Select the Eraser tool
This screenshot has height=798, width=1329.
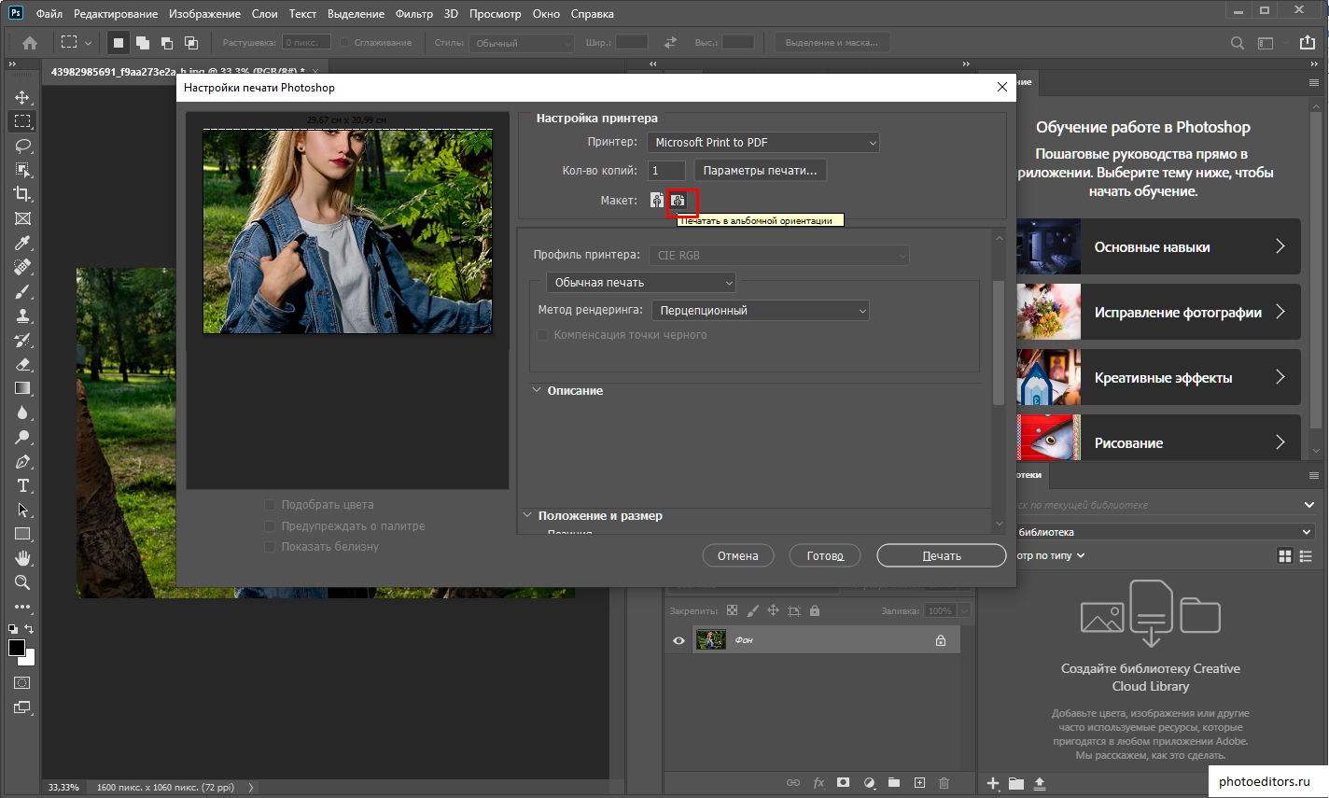click(22, 364)
